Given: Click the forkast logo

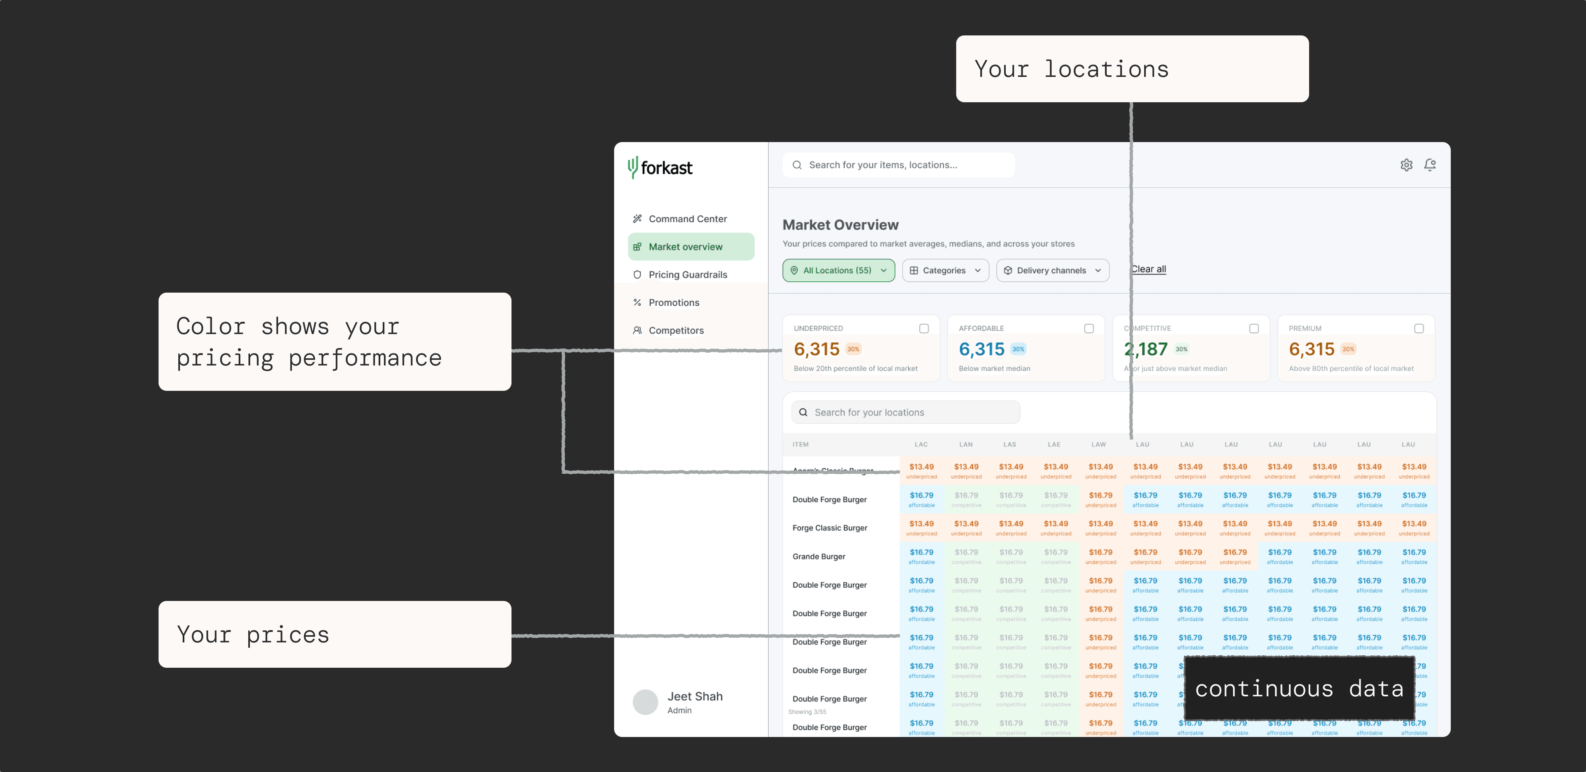Looking at the screenshot, I should pos(660,167).
